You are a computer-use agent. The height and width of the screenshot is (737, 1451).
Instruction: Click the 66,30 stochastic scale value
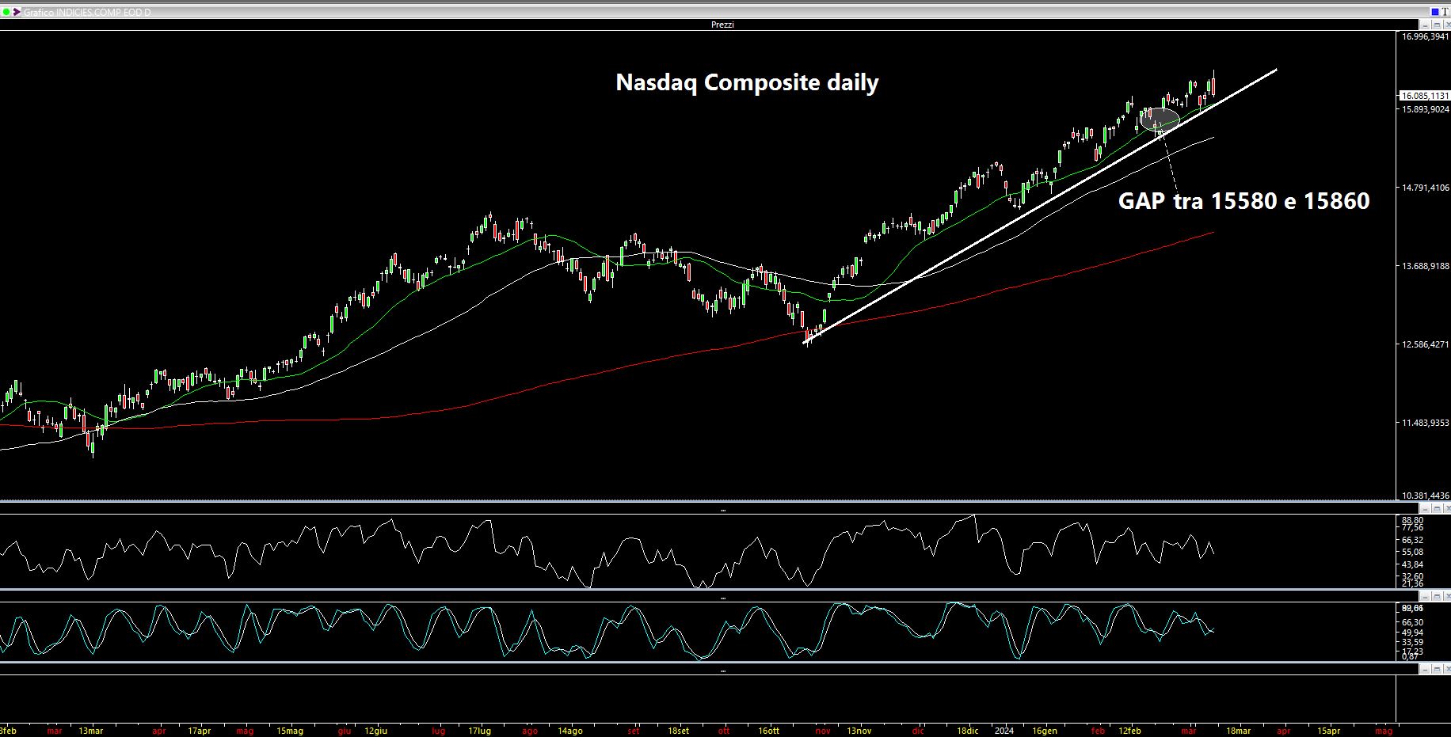tap(1412, 622)
